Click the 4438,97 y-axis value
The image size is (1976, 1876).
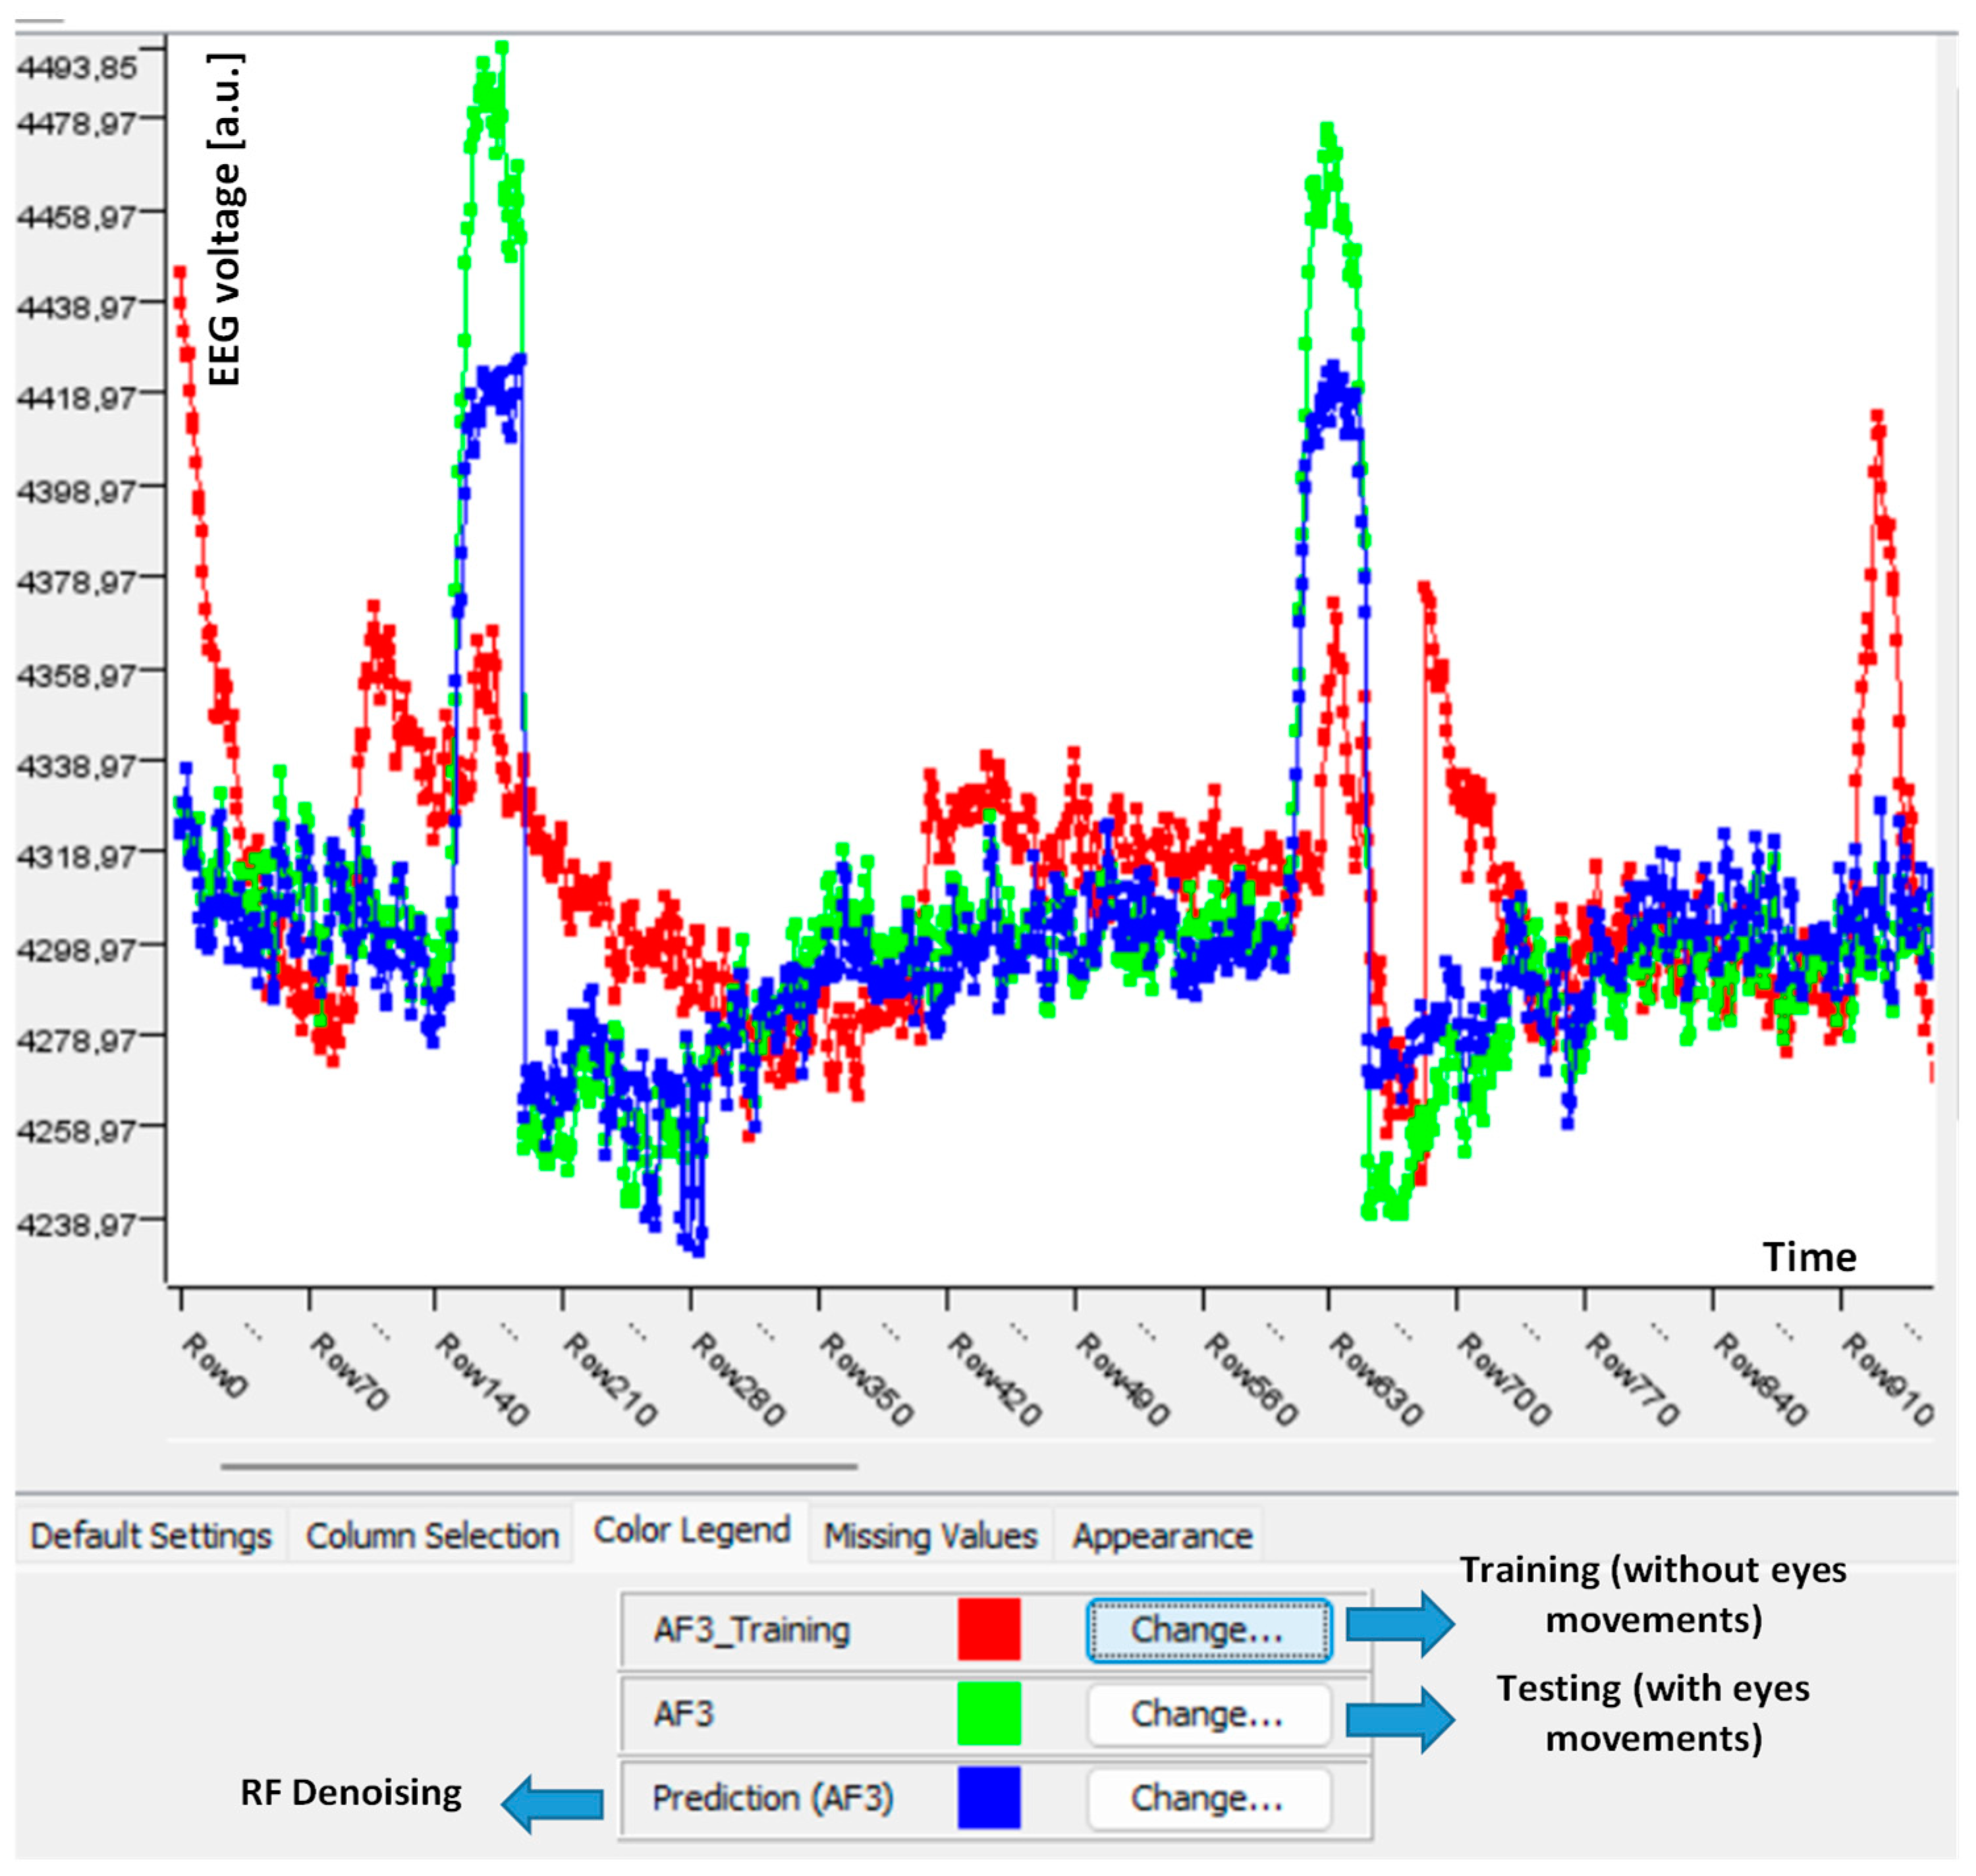click(77, 307)
